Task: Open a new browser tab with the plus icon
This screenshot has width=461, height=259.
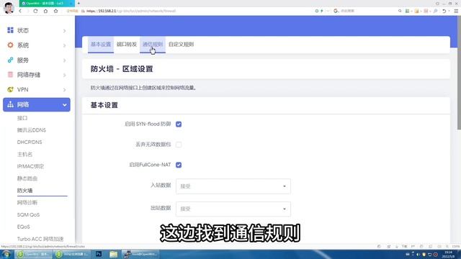Action: point(79,3)
